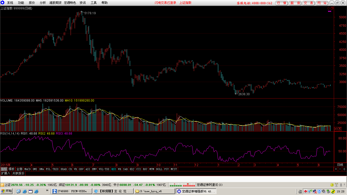Viewport: 347px width, 195px height.
Task: Click the 上证指数 999999(日线) chart title
Action: coord(16,8)
